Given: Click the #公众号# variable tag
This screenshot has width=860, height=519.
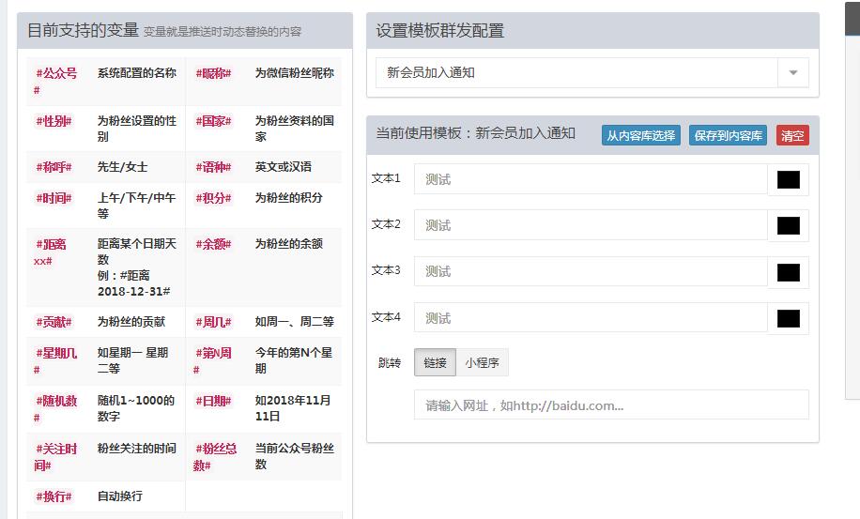Looking at the screenshot, I should (x=56, y=73).
